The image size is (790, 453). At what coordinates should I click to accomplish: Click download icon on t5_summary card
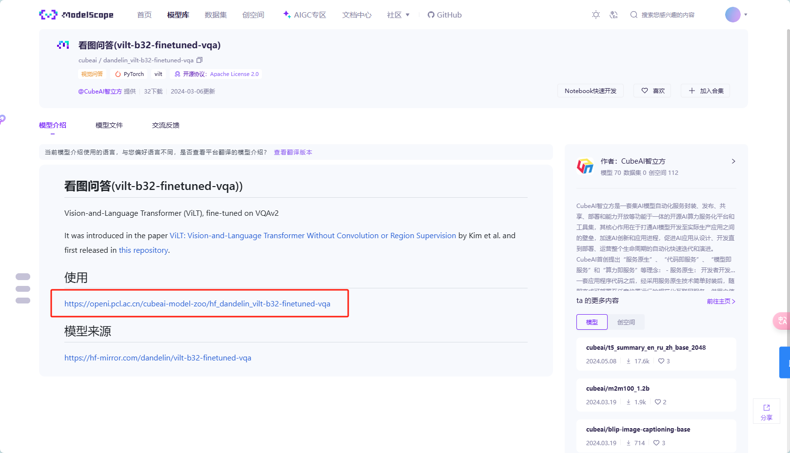629,361
